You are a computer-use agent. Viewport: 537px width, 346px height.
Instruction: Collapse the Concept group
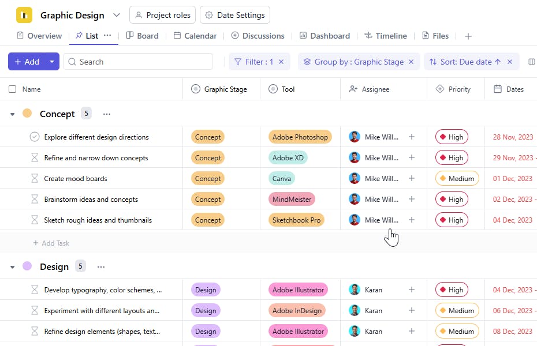coord(13,114)
